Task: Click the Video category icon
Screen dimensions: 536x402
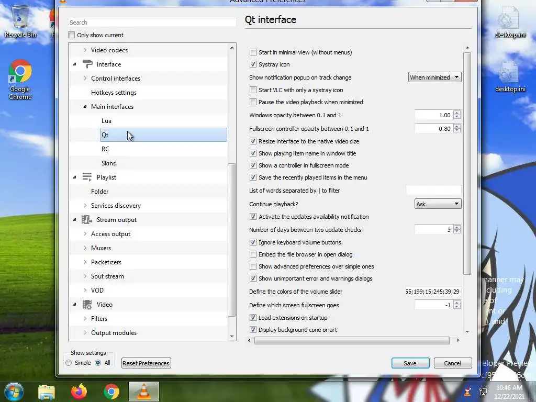Action: 87,304
